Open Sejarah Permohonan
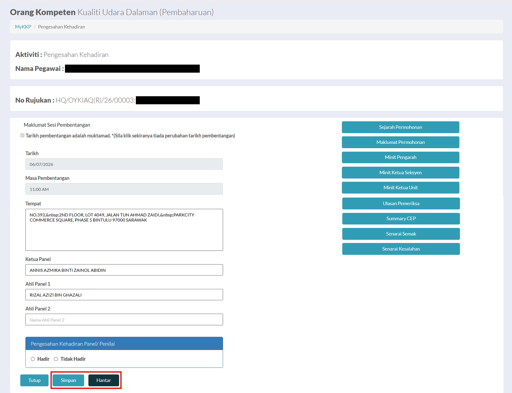The width and height of the screenshot is (512, 393). [400, 127]
